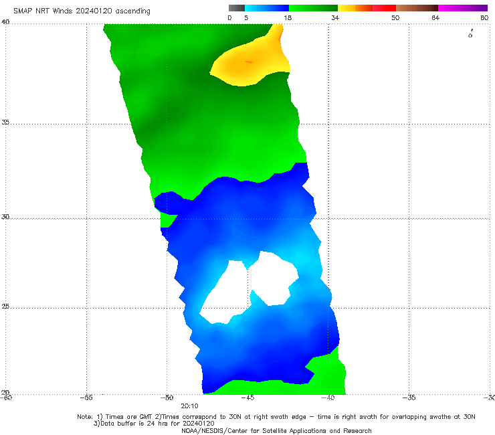The width and height of the screenshot is (495, 435).
Task: Click the gray segment of the wind color bar
Action: [x=237, y=8]
